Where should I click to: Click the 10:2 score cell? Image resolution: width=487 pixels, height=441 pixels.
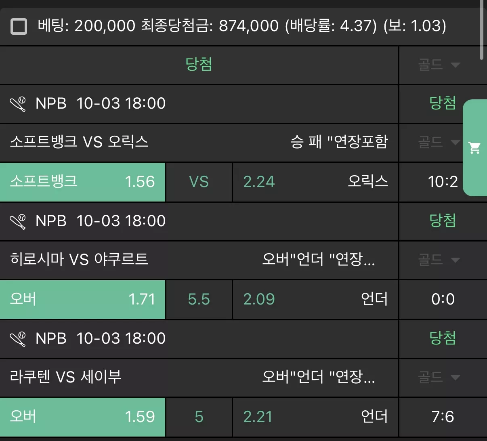click(443, 182)
